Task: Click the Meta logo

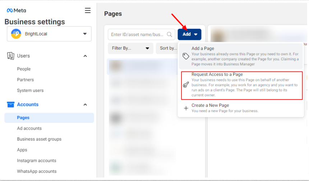Action: [x=17, y=10]
